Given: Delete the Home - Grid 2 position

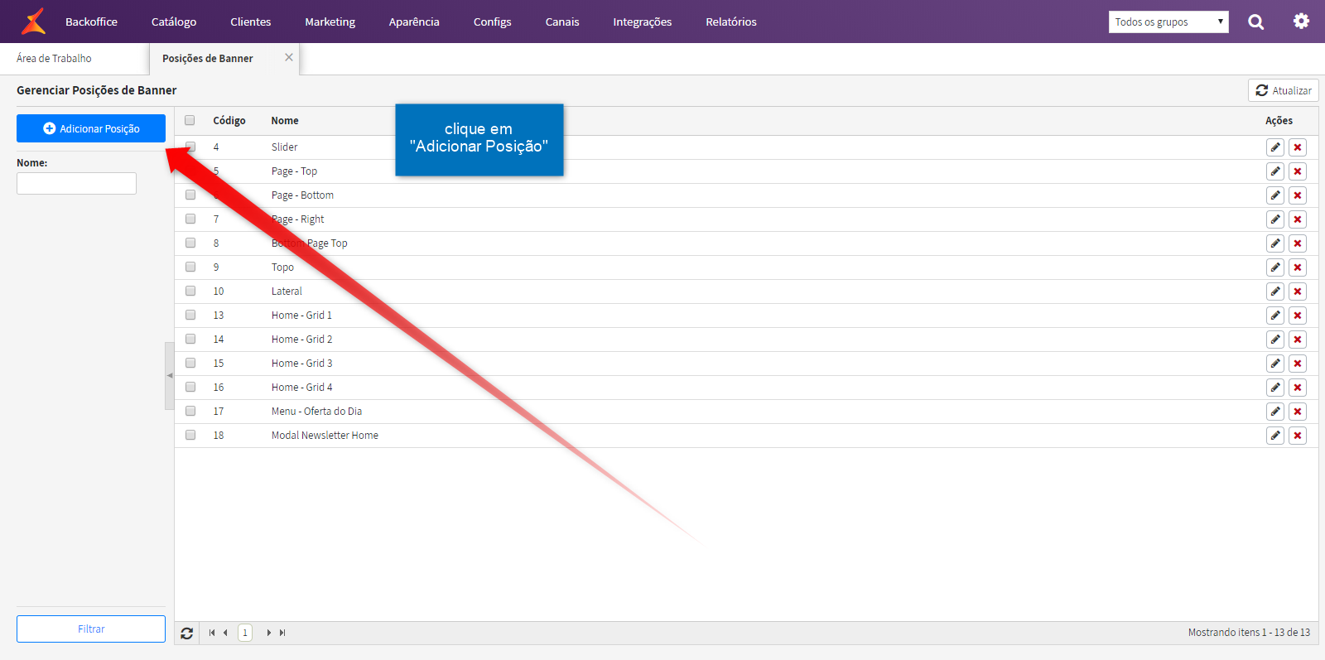Looking at the screenshot, I should (x=1298, y=340).
